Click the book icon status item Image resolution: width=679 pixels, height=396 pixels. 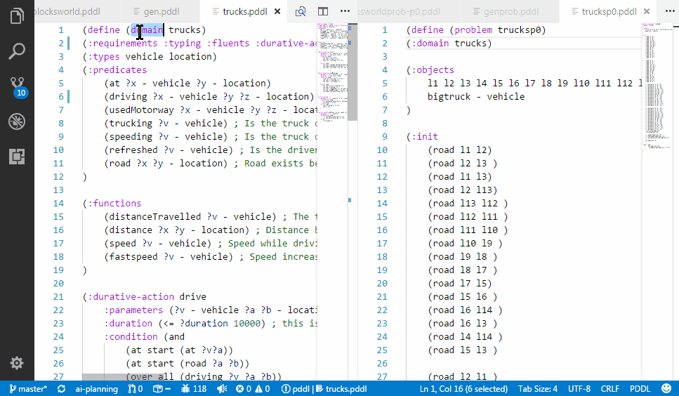click(162, 389)
